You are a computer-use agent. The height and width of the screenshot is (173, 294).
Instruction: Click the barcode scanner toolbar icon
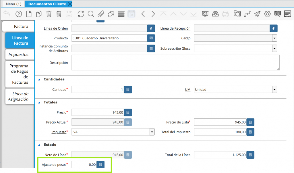[x=278, y=14]
